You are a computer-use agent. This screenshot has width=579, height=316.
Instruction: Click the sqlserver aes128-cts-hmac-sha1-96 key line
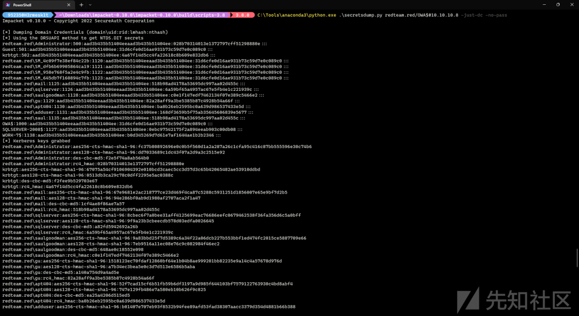point(108,221)
